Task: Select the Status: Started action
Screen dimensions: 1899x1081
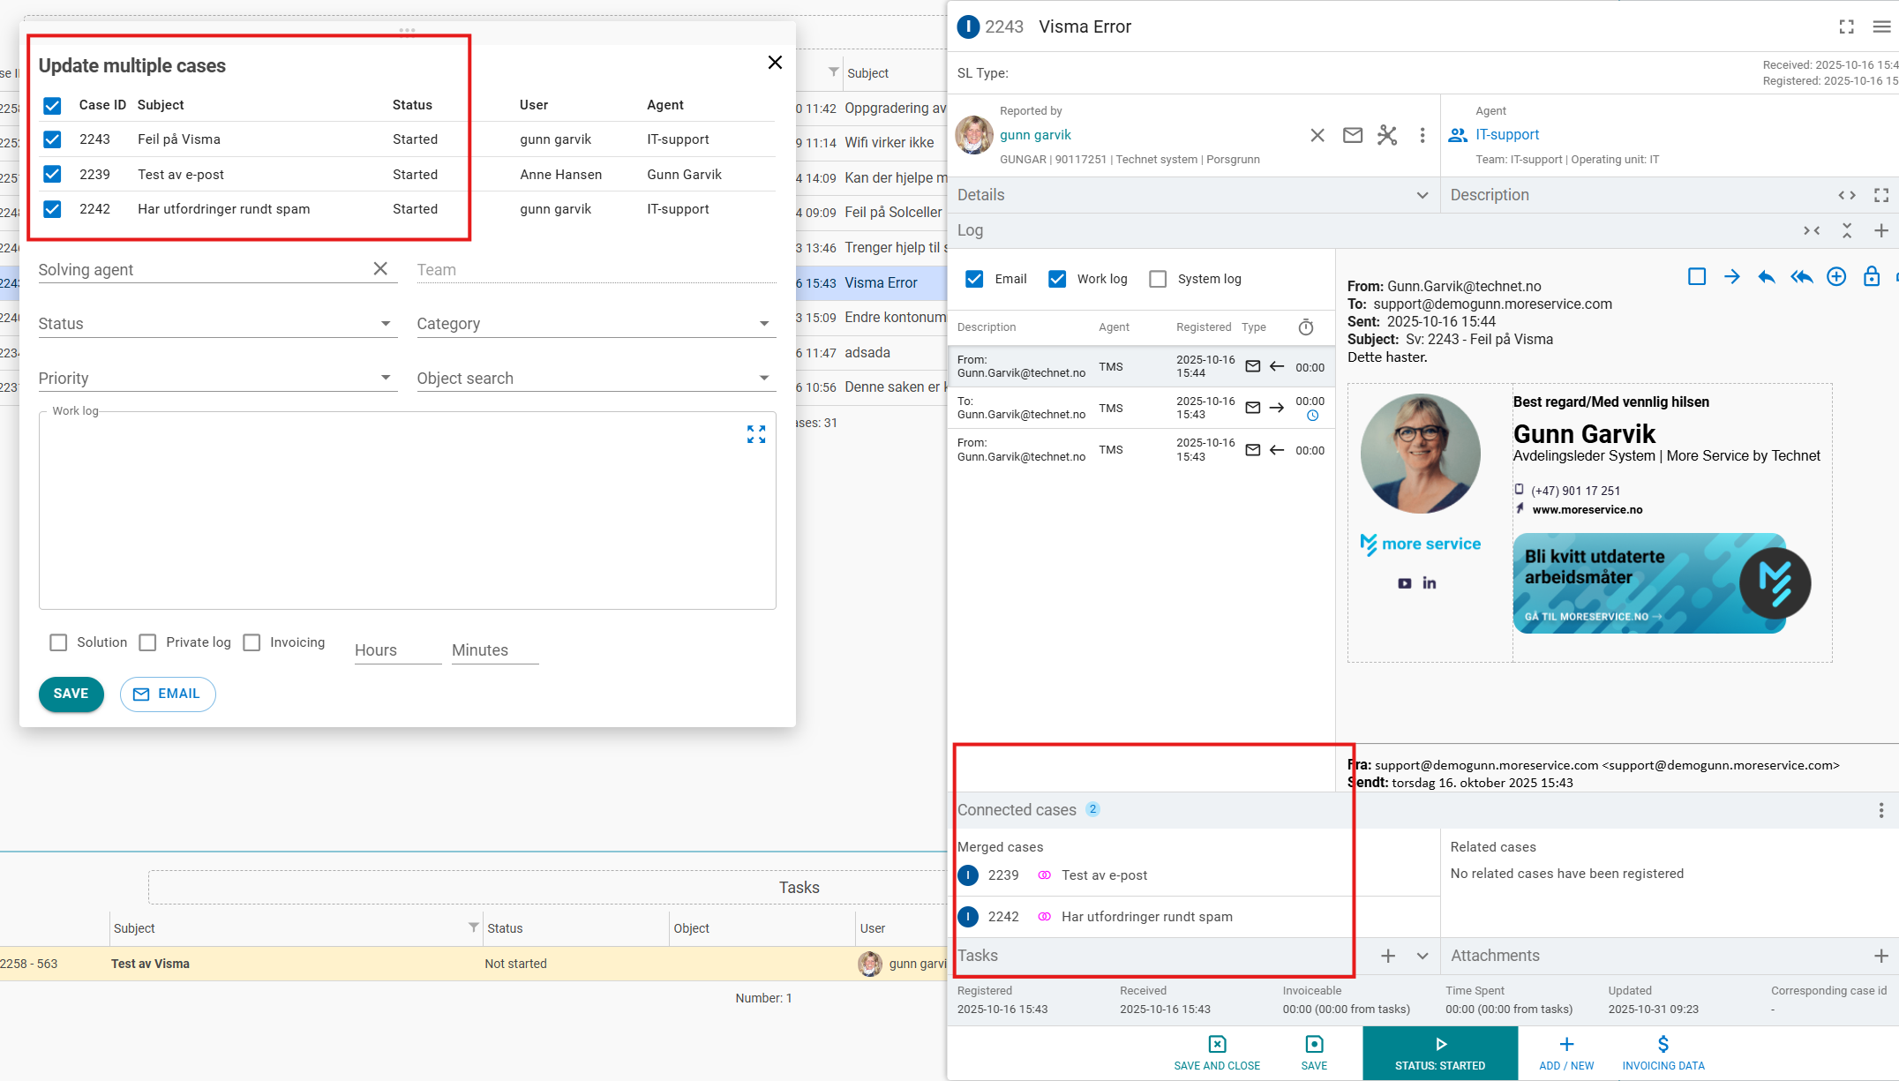Action: 1439,1053
